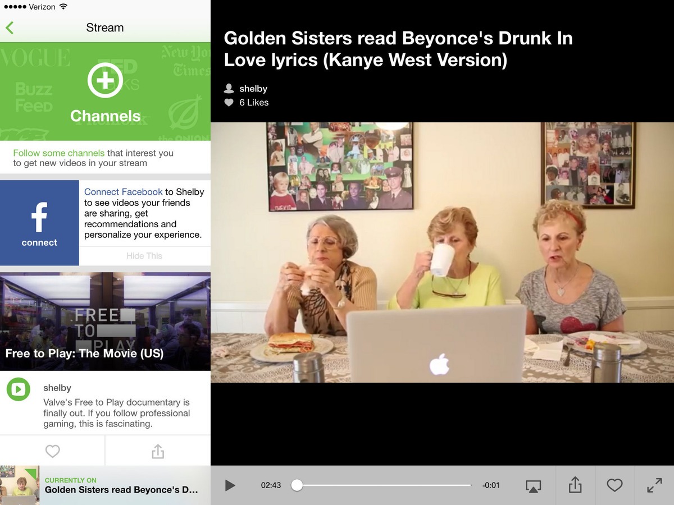The image size is (674, 505).
Task: Expand the video to fullscreen
Action: point(654,485)
